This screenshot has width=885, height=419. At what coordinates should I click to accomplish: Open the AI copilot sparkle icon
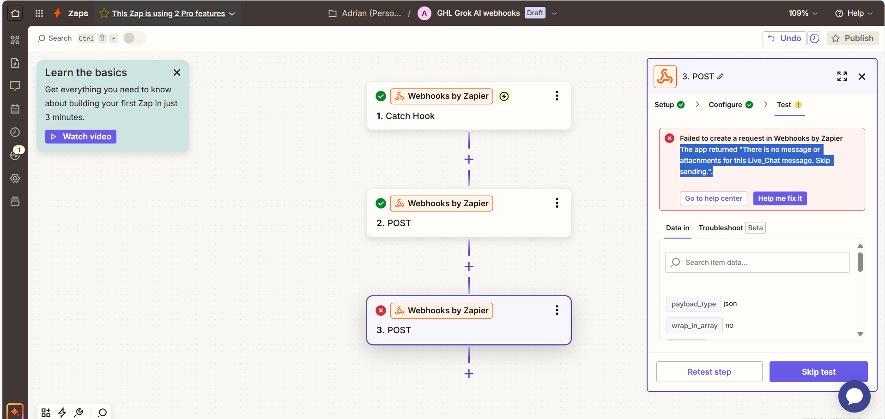point(15,411)
